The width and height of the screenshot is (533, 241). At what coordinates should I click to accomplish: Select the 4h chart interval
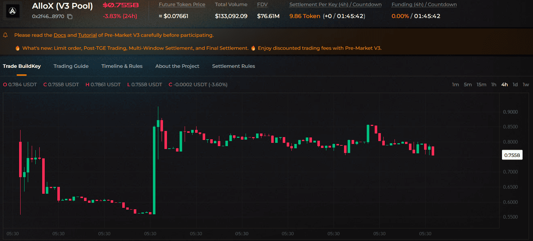[505, 84]
